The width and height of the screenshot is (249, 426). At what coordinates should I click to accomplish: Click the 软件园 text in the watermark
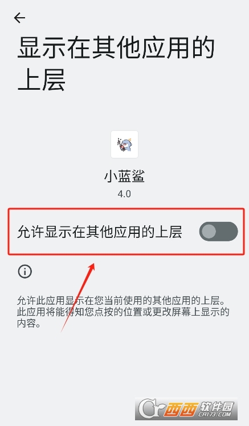click(x=217, y=406)
